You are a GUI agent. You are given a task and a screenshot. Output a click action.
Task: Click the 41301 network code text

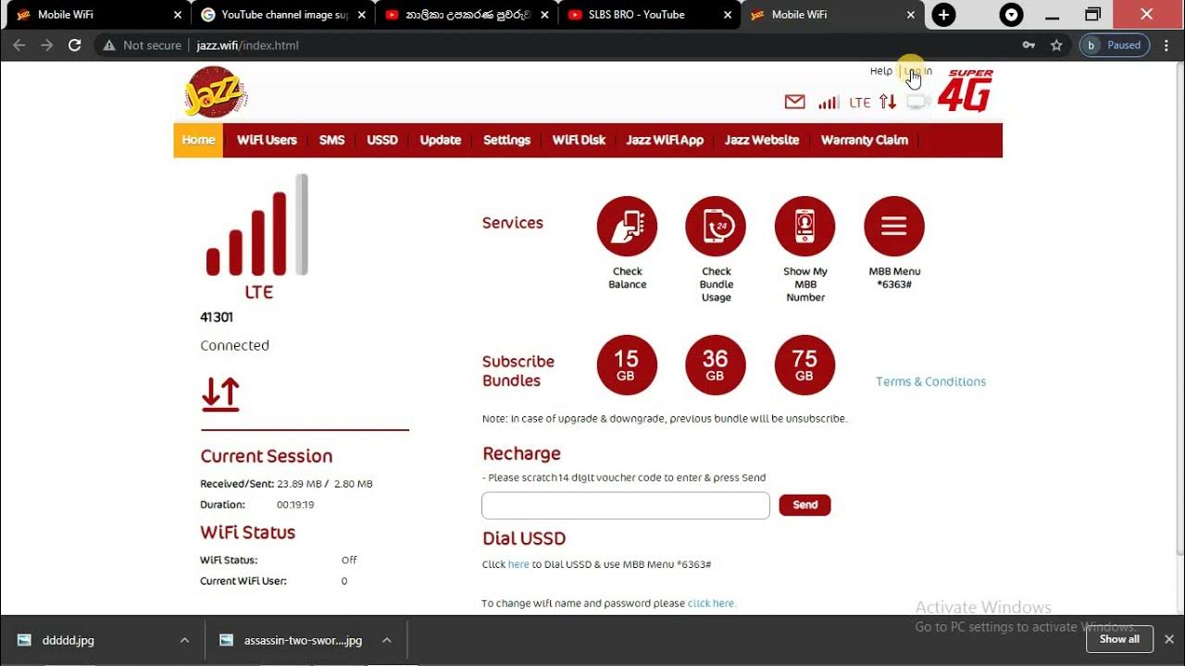pos(217,317)
